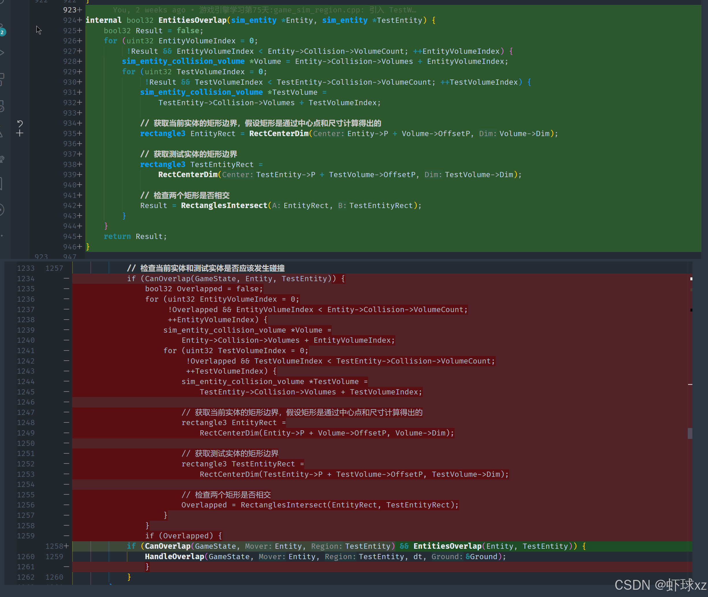708x597 pixels.
Task: Click line number 1234 in the lower diff gutter
Action: coord(26,279)
